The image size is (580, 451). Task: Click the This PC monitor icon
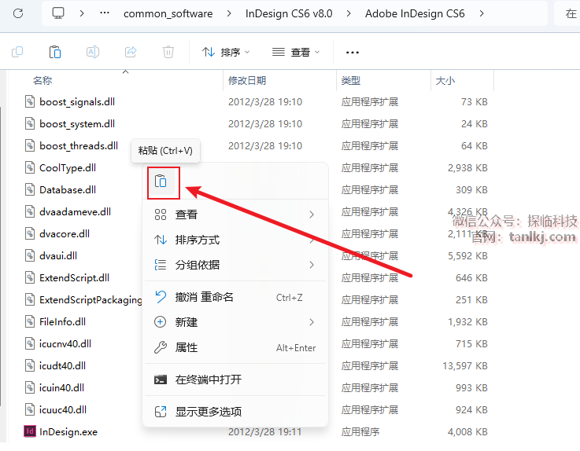point(58,13)
